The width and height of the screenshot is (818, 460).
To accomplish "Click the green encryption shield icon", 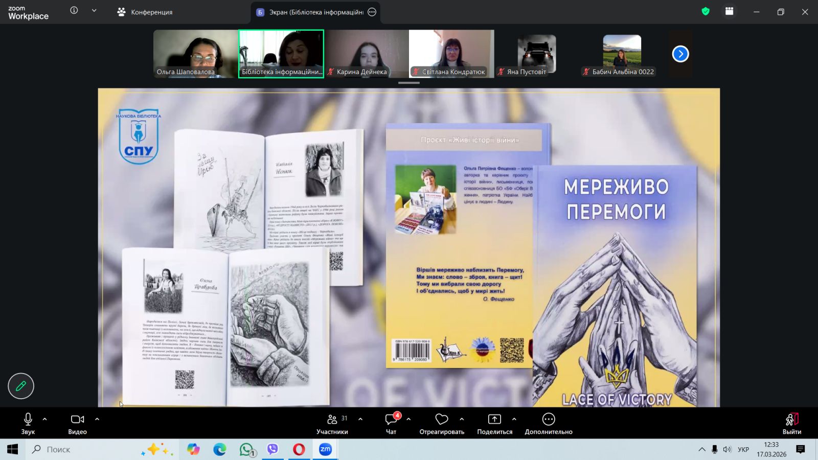I will click(706, 11).
